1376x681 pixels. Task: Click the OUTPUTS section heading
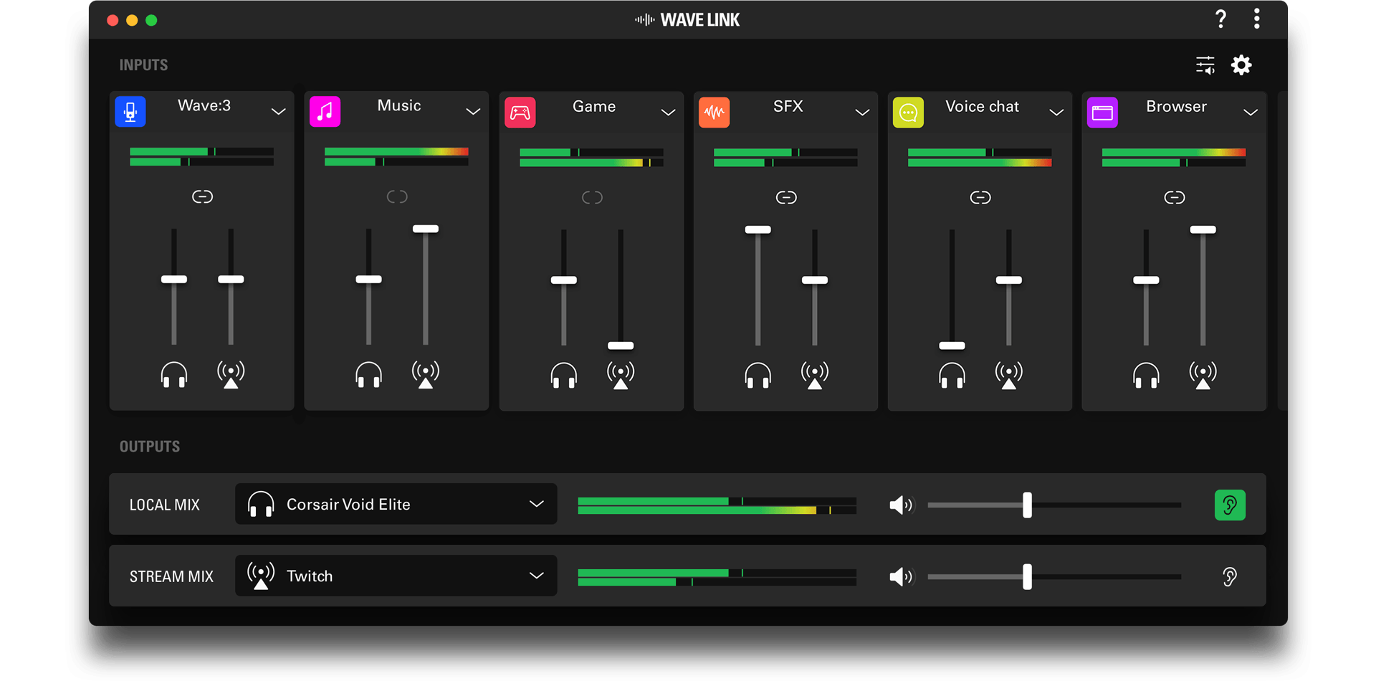click(150, 447)
